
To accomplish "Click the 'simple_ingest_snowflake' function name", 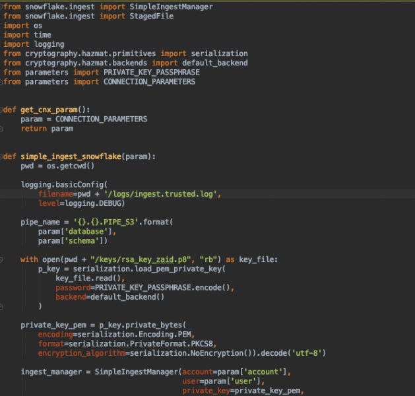I will pos(71,156).
